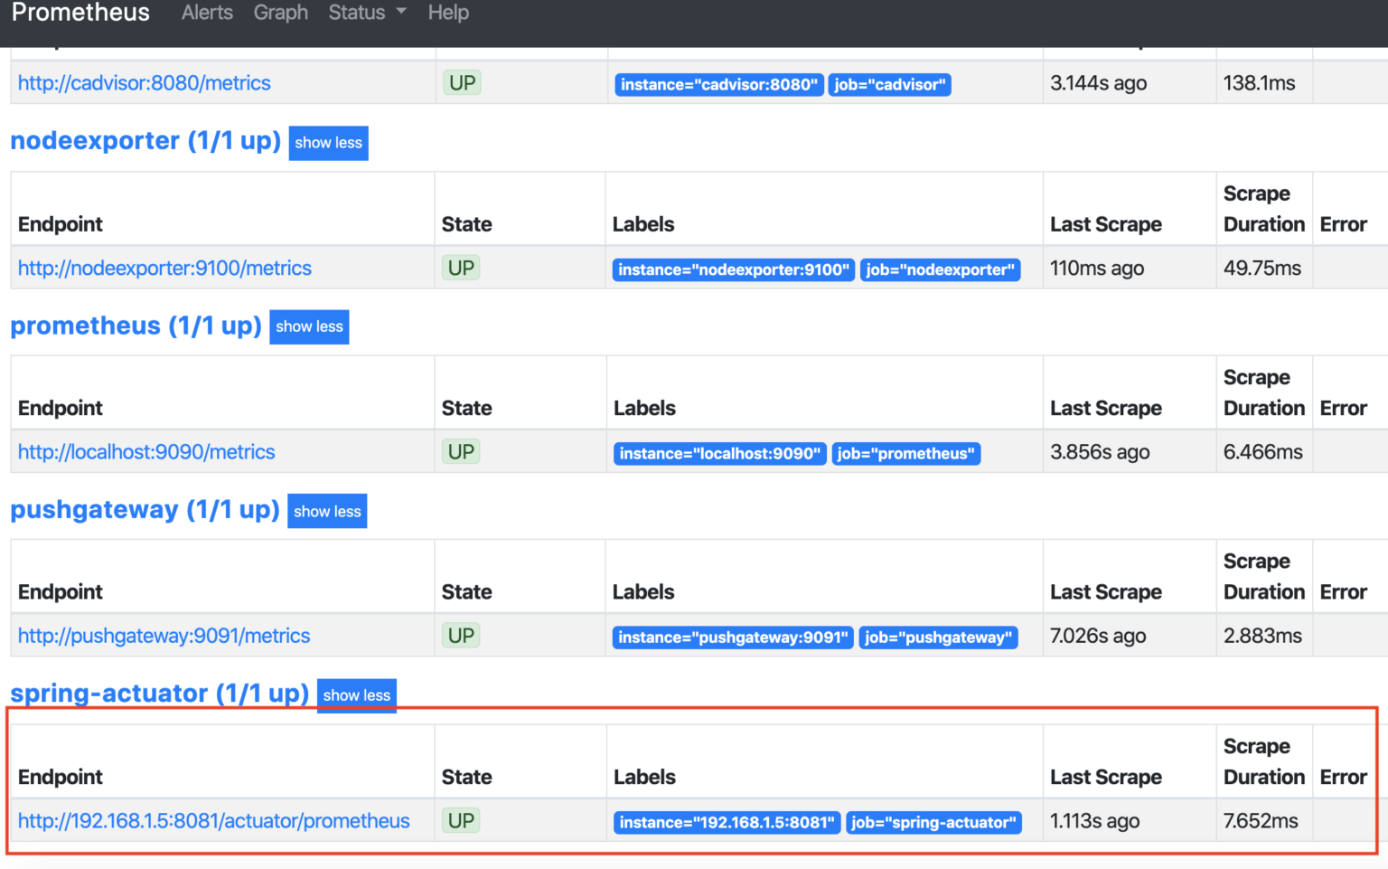
Task: Go to the Graph page
Action: point(280,13)
